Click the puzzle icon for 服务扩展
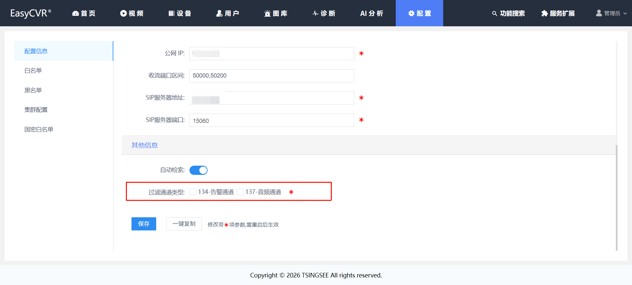Viewport: 632px width, 285px height. click(544, 13)
